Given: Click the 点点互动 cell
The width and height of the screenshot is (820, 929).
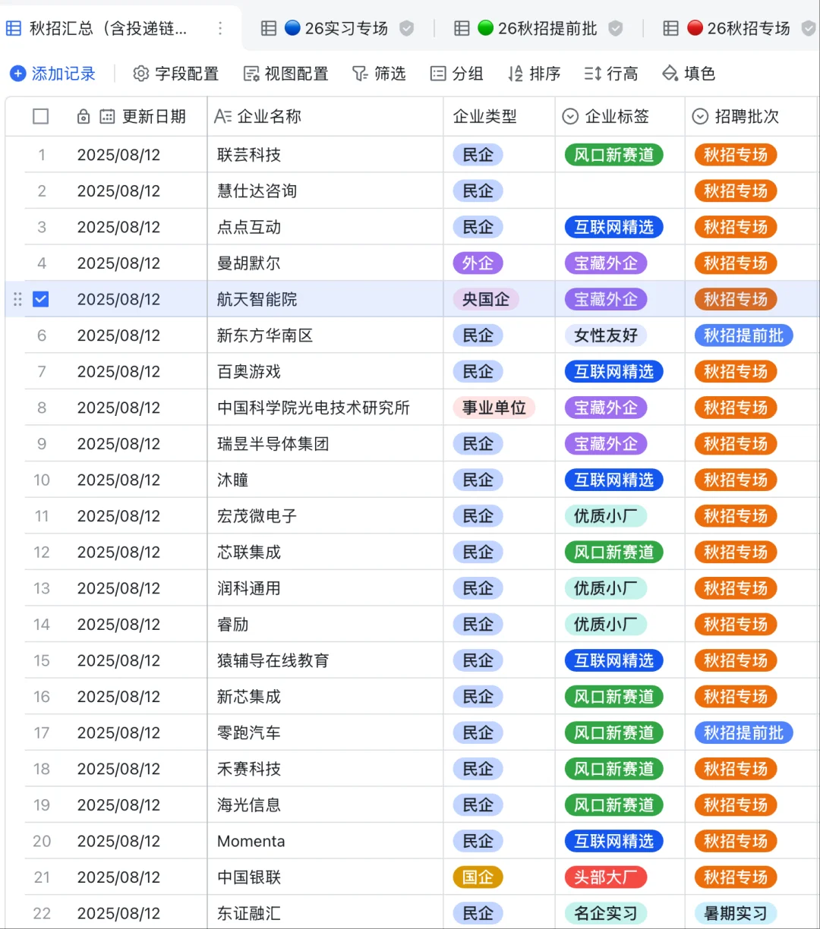Looking at the screenshot, I should (325, 227).
